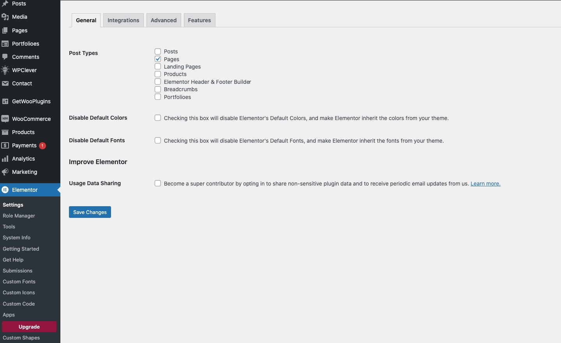Image resolution: width=561 pixels, height=343 pixels.
Task: Click the Elementor logo icon
Action: 5,190
